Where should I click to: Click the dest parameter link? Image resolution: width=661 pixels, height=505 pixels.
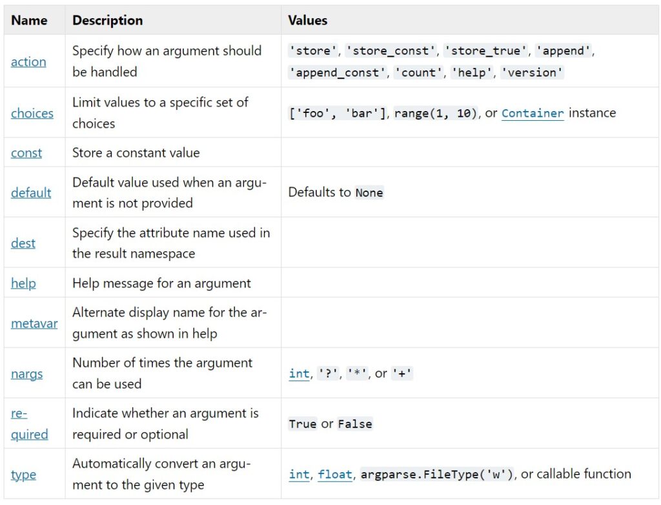pyautogui.click(x=23, y=243)
